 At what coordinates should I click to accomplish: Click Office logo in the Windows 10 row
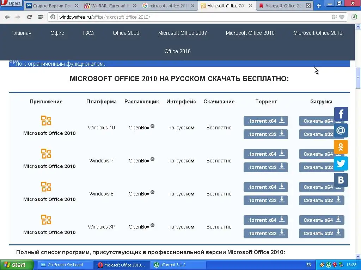[46, 121]
